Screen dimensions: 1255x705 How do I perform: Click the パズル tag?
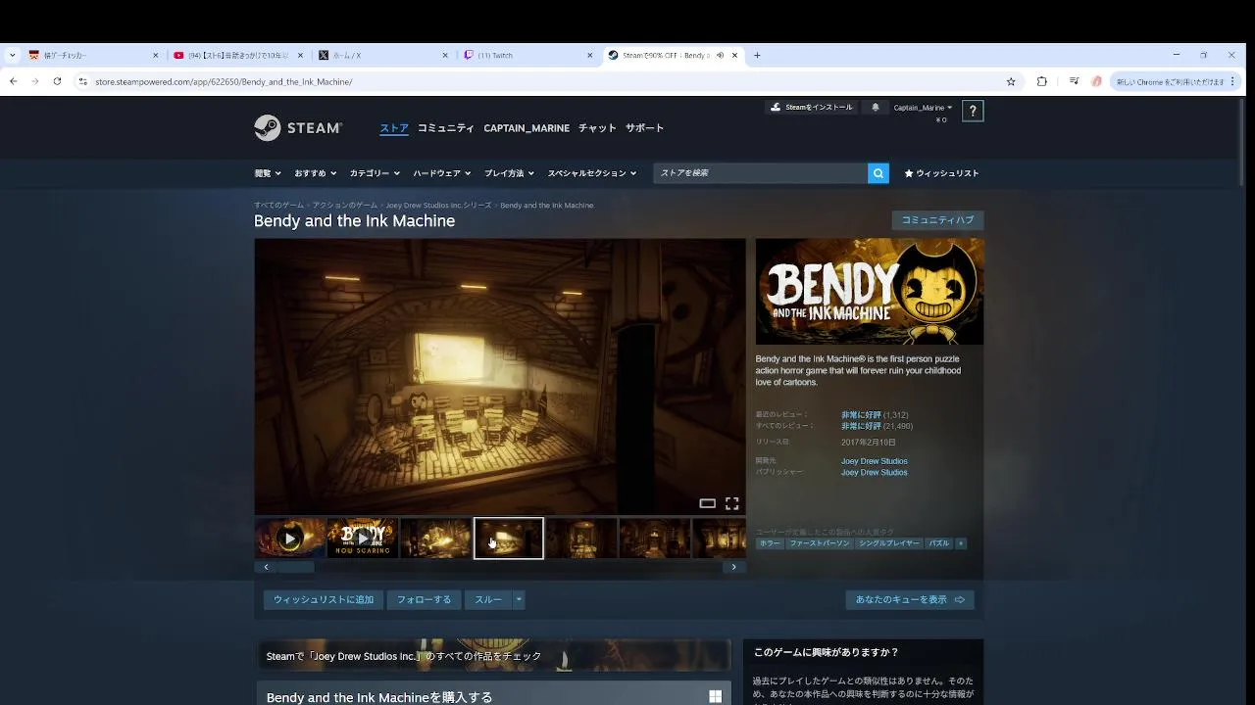coord(939,543)
